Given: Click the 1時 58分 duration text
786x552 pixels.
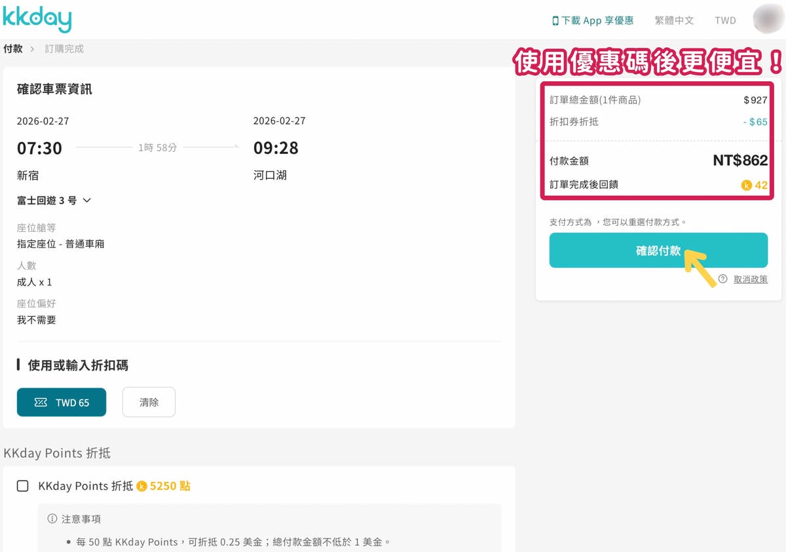Looking at the screenshot, I should pyautogui.click(x=158, y=148).
